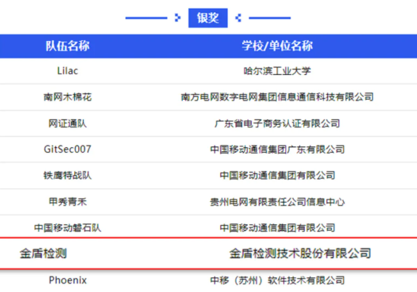Click 金盾检测技术股份有限公司 in the highlighted row
417x292 pixels.
coord(300,254)
